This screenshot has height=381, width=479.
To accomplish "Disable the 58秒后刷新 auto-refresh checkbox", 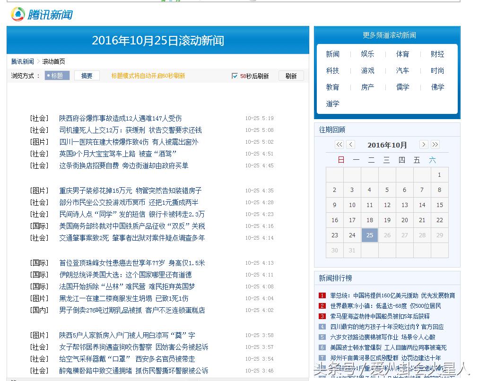I will 235,75.
